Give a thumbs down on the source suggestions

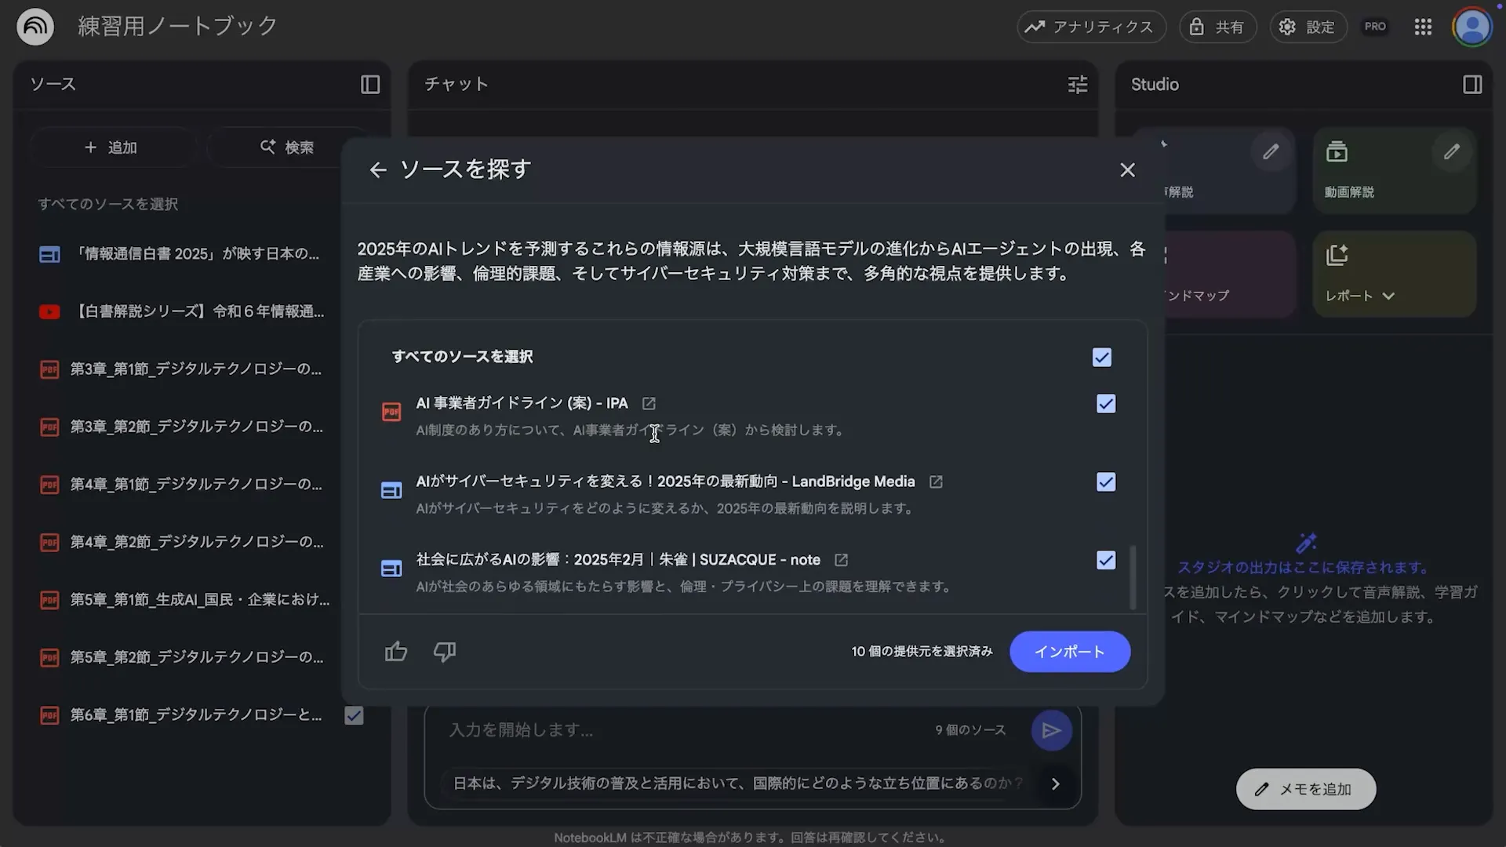[444, 651]
